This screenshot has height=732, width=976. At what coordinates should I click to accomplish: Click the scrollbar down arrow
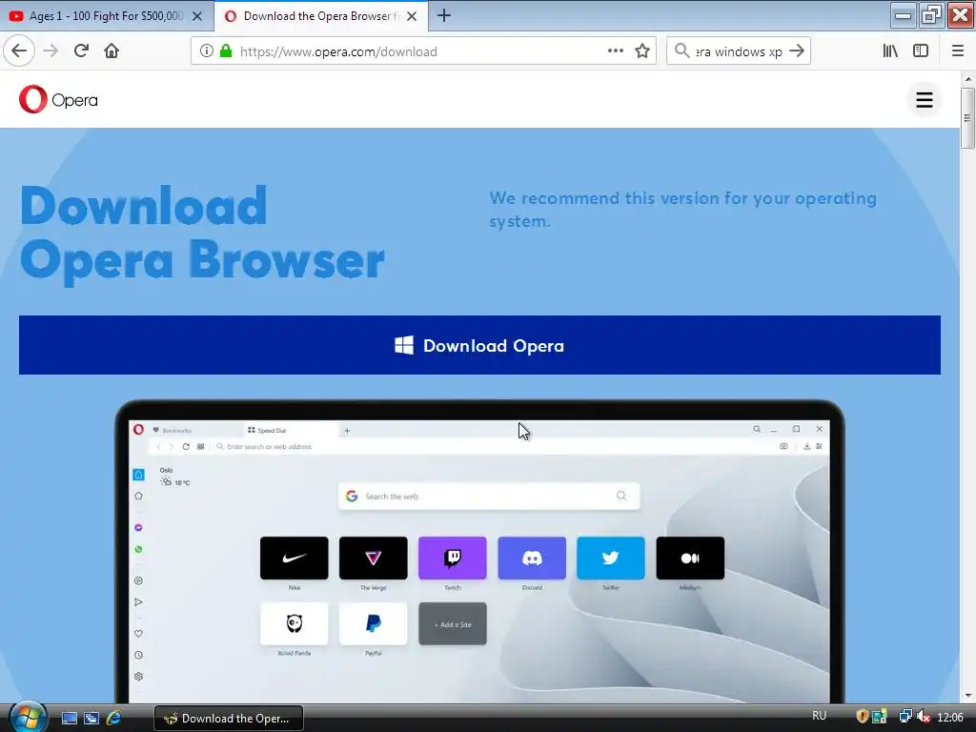point(967,696)
